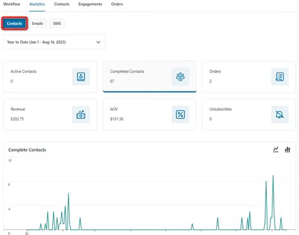
Task: Go to the Orders tab
Action: tap(117, 4)
